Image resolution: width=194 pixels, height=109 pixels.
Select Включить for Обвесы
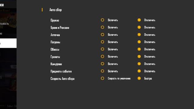(x=102, y=49)
